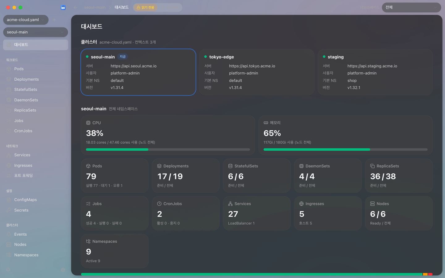Open the 전체 namespace dropdown
445x278 pixels.
coord(411,7)
